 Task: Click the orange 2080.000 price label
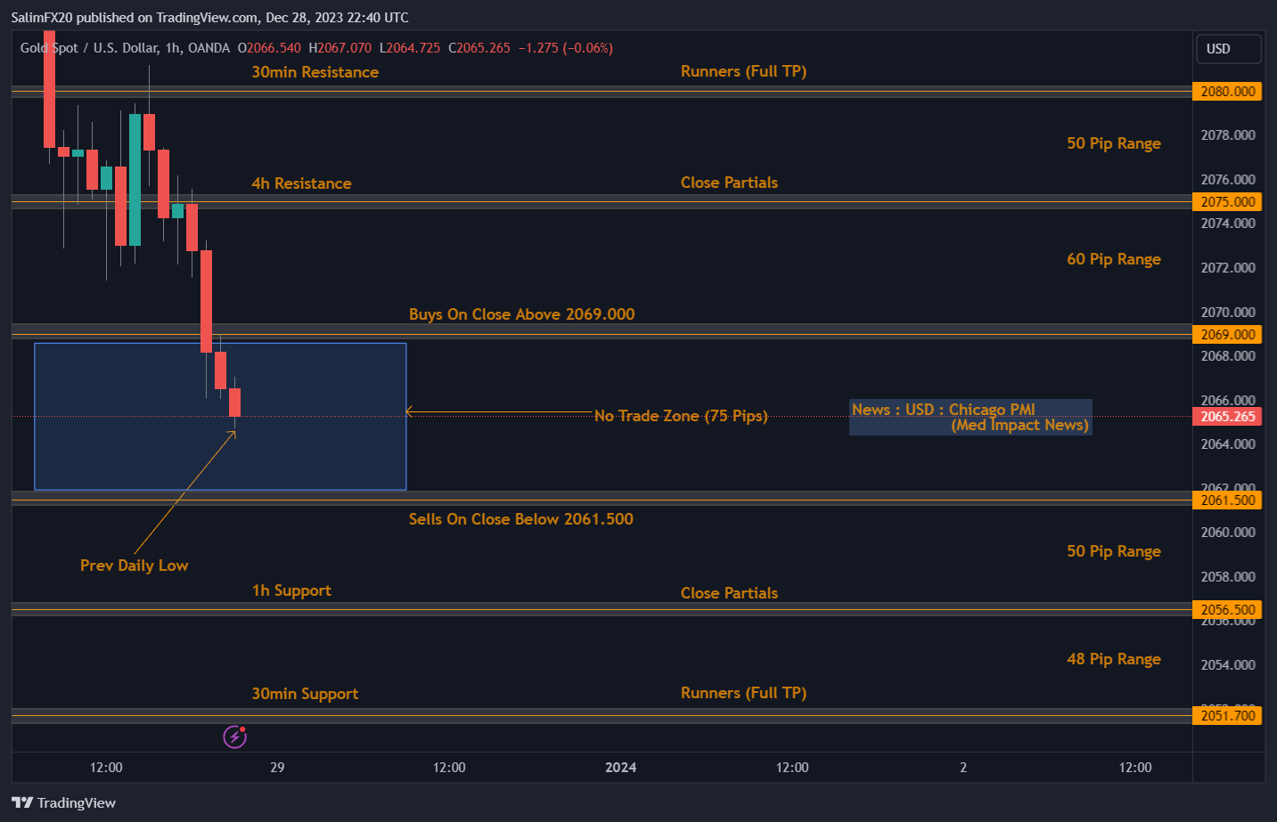[x=1227, y=91]
